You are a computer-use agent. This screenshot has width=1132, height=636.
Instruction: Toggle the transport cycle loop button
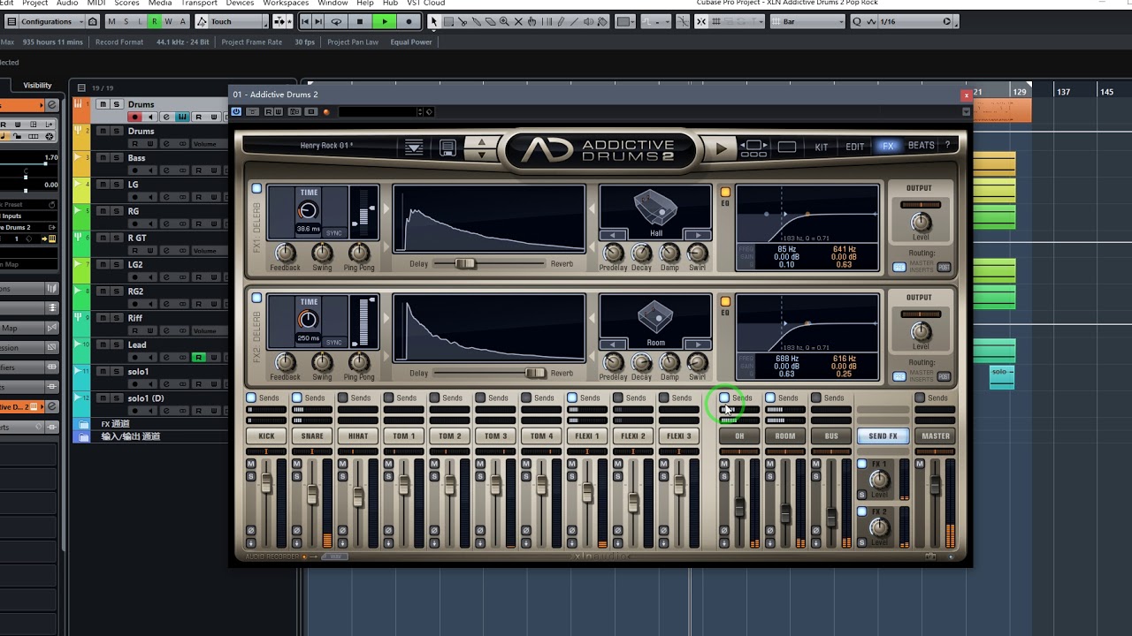click(x=336, y=21)
